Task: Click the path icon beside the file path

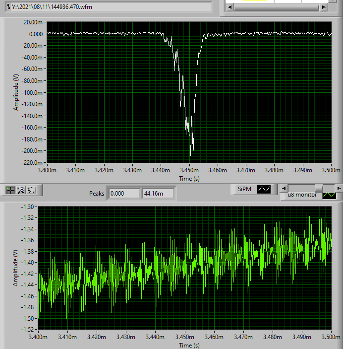Action: pyautogui.click(x=8, y=7)
